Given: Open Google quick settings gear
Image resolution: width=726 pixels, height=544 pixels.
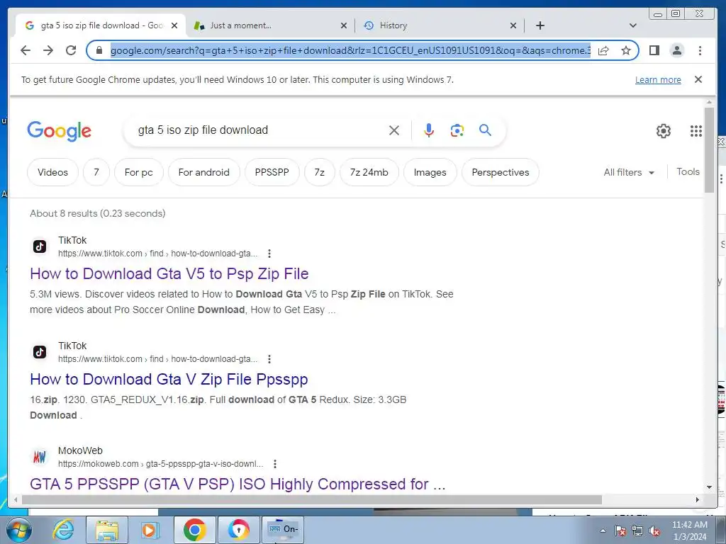Looking at the screenshot, I should click(664, 131).
